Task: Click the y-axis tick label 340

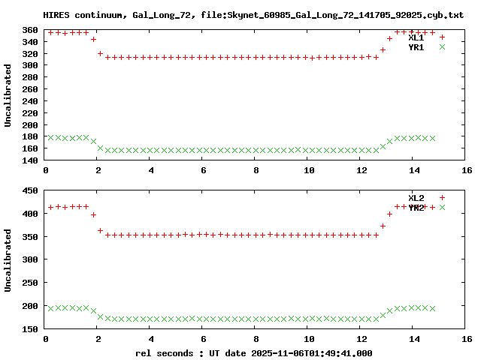Action: (x=30, y=42)
